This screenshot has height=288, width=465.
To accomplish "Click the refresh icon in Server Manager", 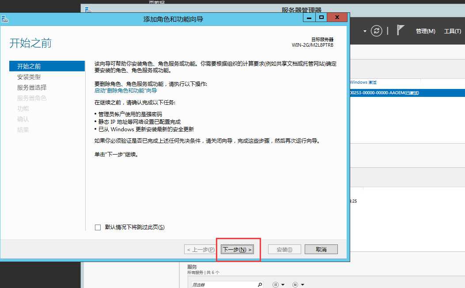I will [376, 31].
